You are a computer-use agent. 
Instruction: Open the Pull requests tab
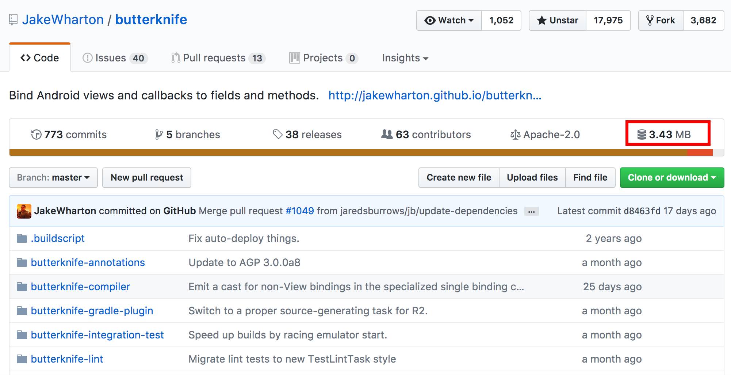[218, 58]
